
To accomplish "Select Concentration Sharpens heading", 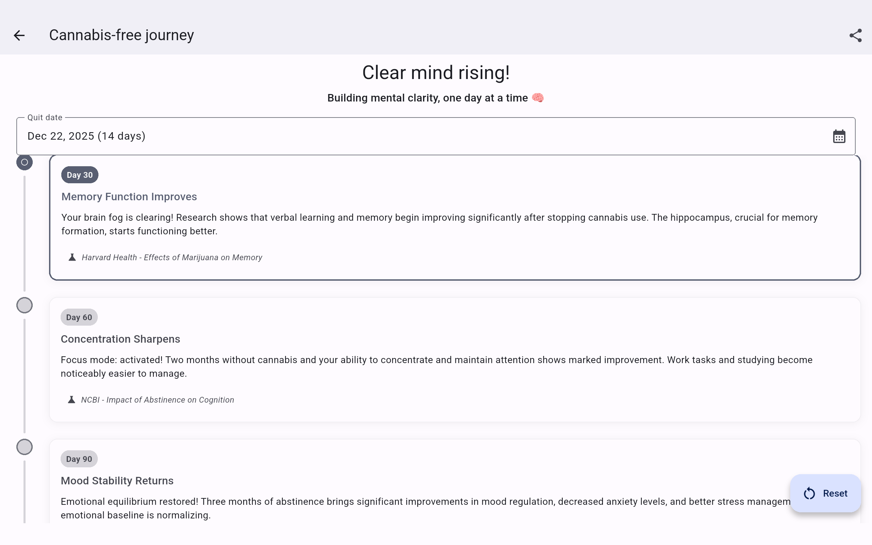I will pos(120,339).
